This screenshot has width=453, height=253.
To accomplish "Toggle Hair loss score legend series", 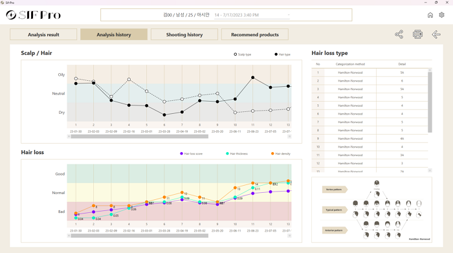I will pos(192,153).
